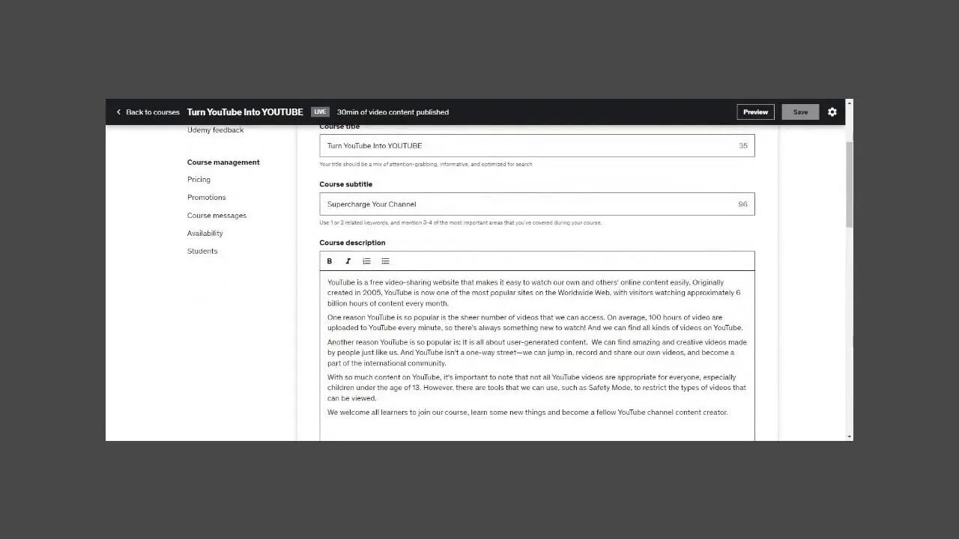Click the hint 'Use 1 or 2 related keywords'
This screenshot has width=959, height=539.
pyautogui.click(x=460, y=222)
